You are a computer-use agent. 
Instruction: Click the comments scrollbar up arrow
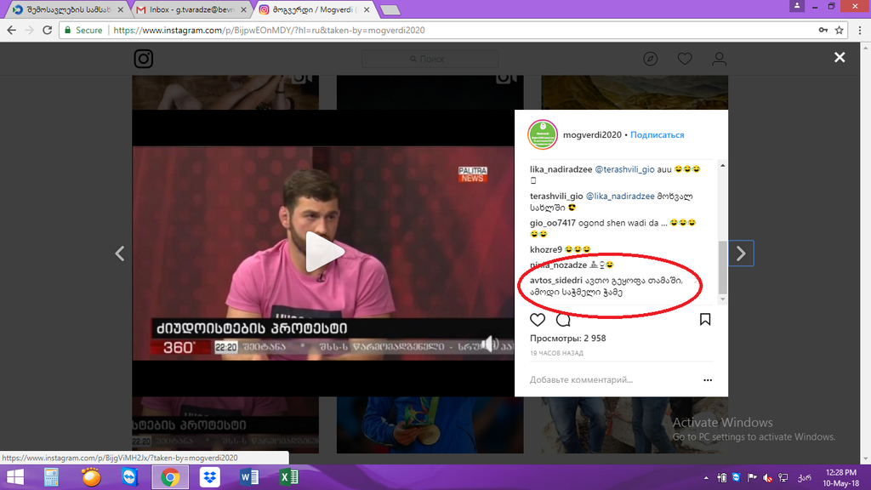tap(722, 166)
